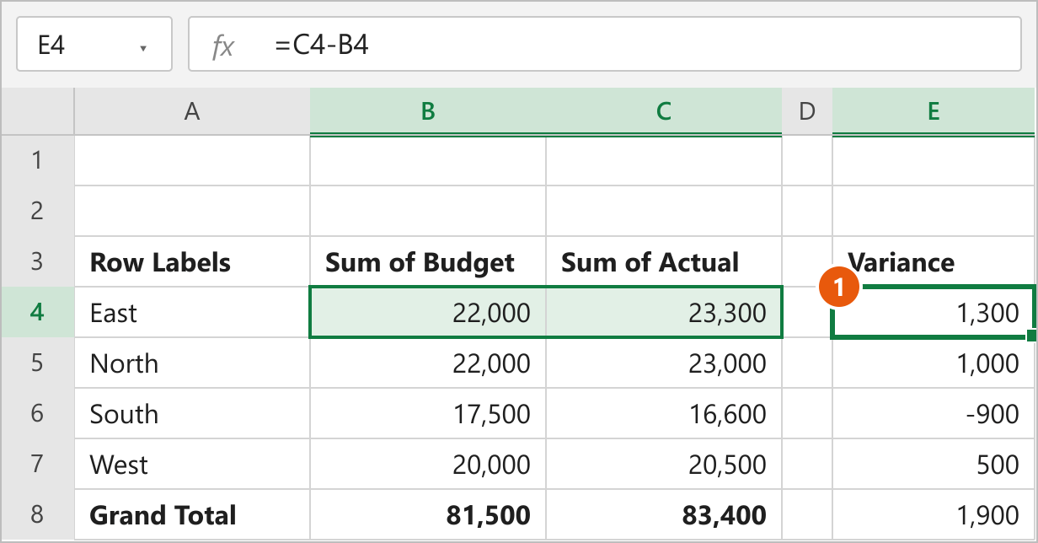Select the Grand Total label cell
The width and height of the screenshot is (1038, 543).
[192, 514]
